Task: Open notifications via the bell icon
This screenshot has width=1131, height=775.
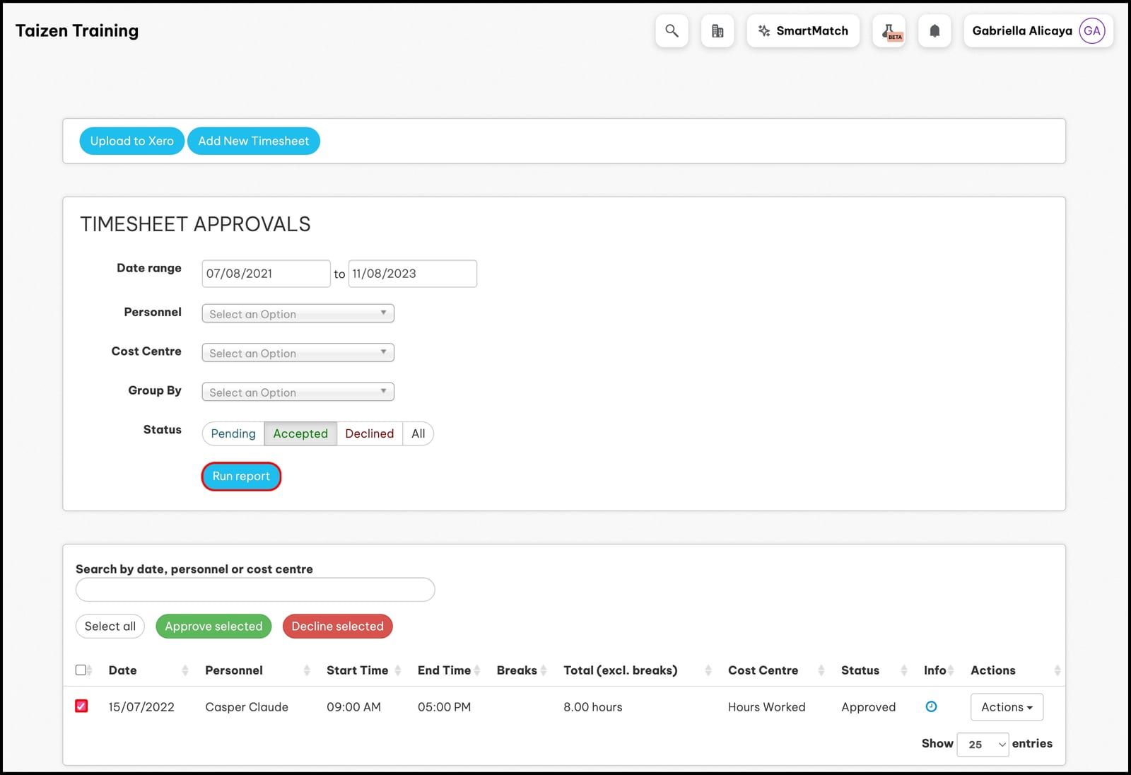Action: pos(934,30)
